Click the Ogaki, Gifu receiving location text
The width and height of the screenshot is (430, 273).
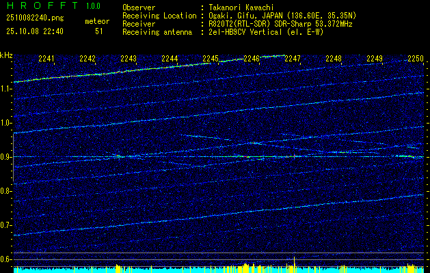coord(282,16)
